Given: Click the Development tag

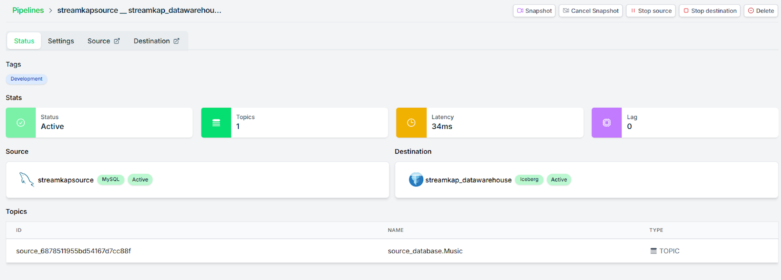Looking at the screenshot, I should point(26,79).
